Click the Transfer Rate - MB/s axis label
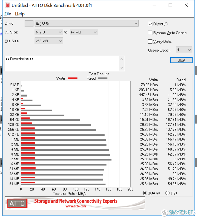The height and width of the screenshot is (218, 197). 70,194
